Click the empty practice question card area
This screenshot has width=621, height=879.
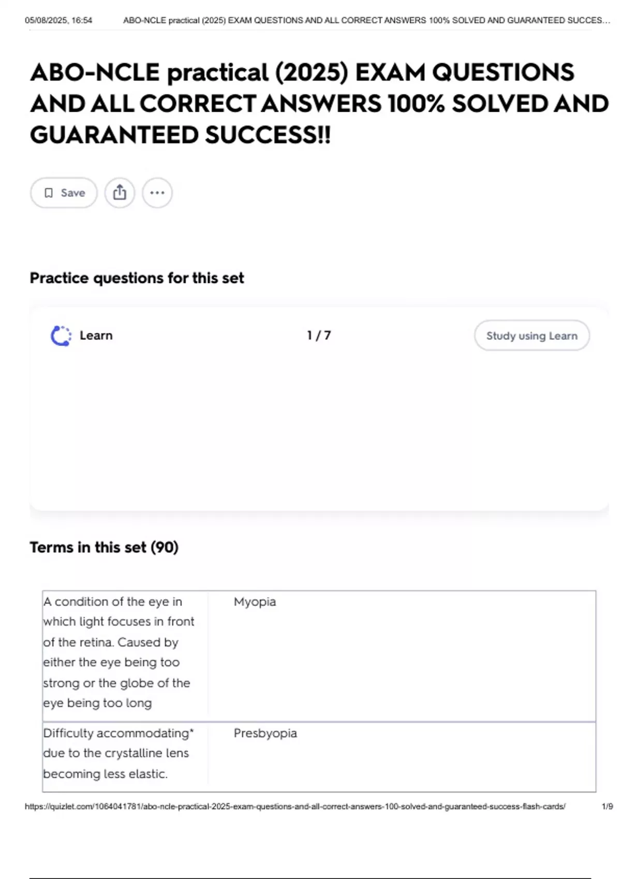pos(319,429)
